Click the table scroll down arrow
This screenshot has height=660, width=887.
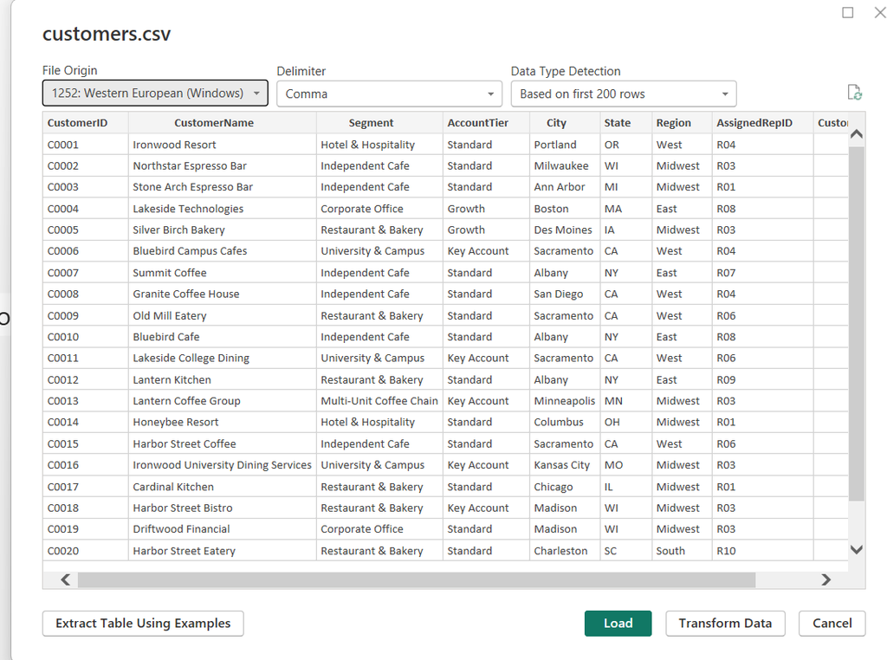coord(857,549)
